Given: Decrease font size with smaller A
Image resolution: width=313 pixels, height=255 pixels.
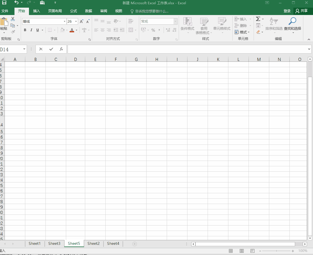Looking at the screenshot, I should coord(88,22).
